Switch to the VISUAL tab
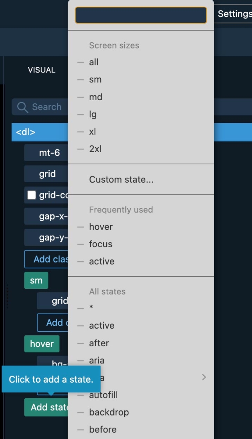 point(41,70)
